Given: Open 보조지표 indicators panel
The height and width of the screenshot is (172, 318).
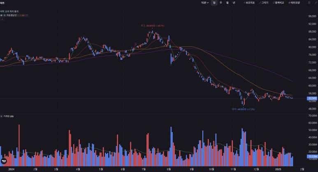Looking at the screenshot, I should tap(249, 2).
